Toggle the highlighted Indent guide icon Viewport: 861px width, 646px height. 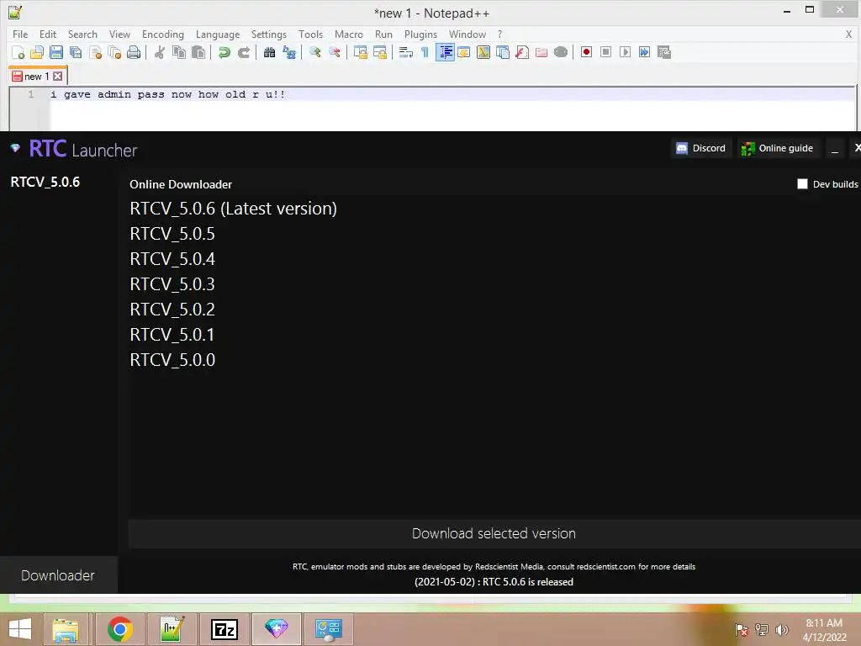point(445,52)
